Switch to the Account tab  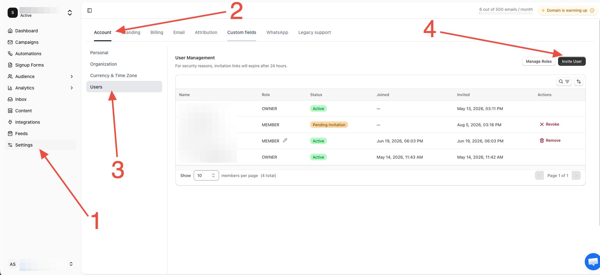point(103,32)
